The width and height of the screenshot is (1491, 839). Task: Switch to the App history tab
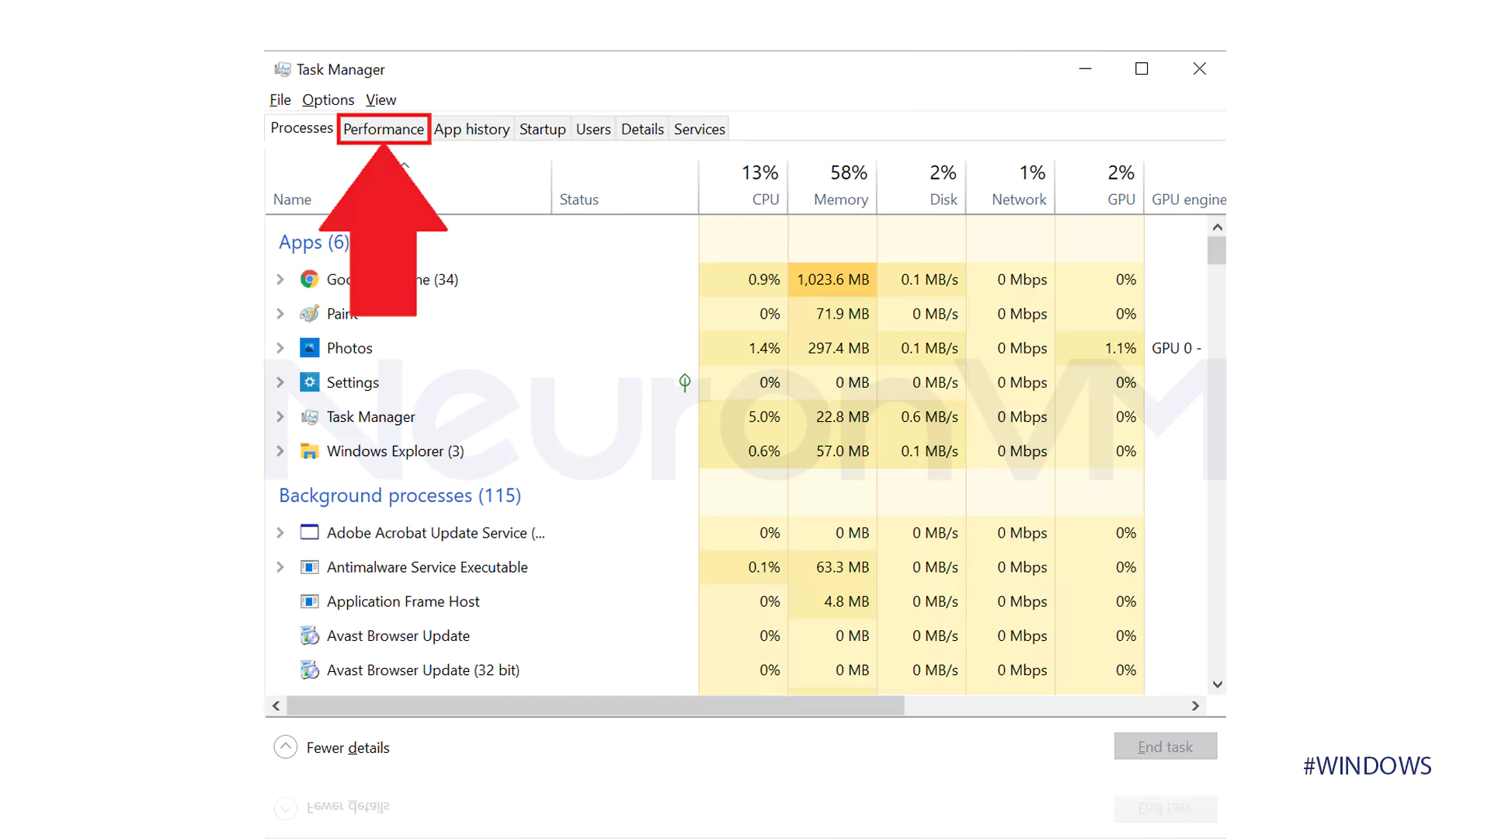click(x=471, y=129)
